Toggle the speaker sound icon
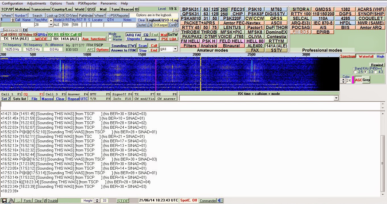Viewport: 387px width, 204px height. tap(220, 201)
